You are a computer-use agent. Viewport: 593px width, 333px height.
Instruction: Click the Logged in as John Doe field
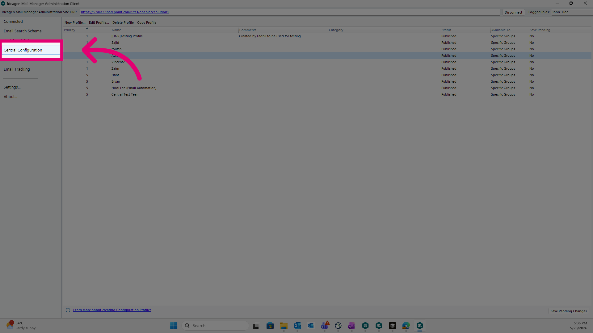point(571,12)
